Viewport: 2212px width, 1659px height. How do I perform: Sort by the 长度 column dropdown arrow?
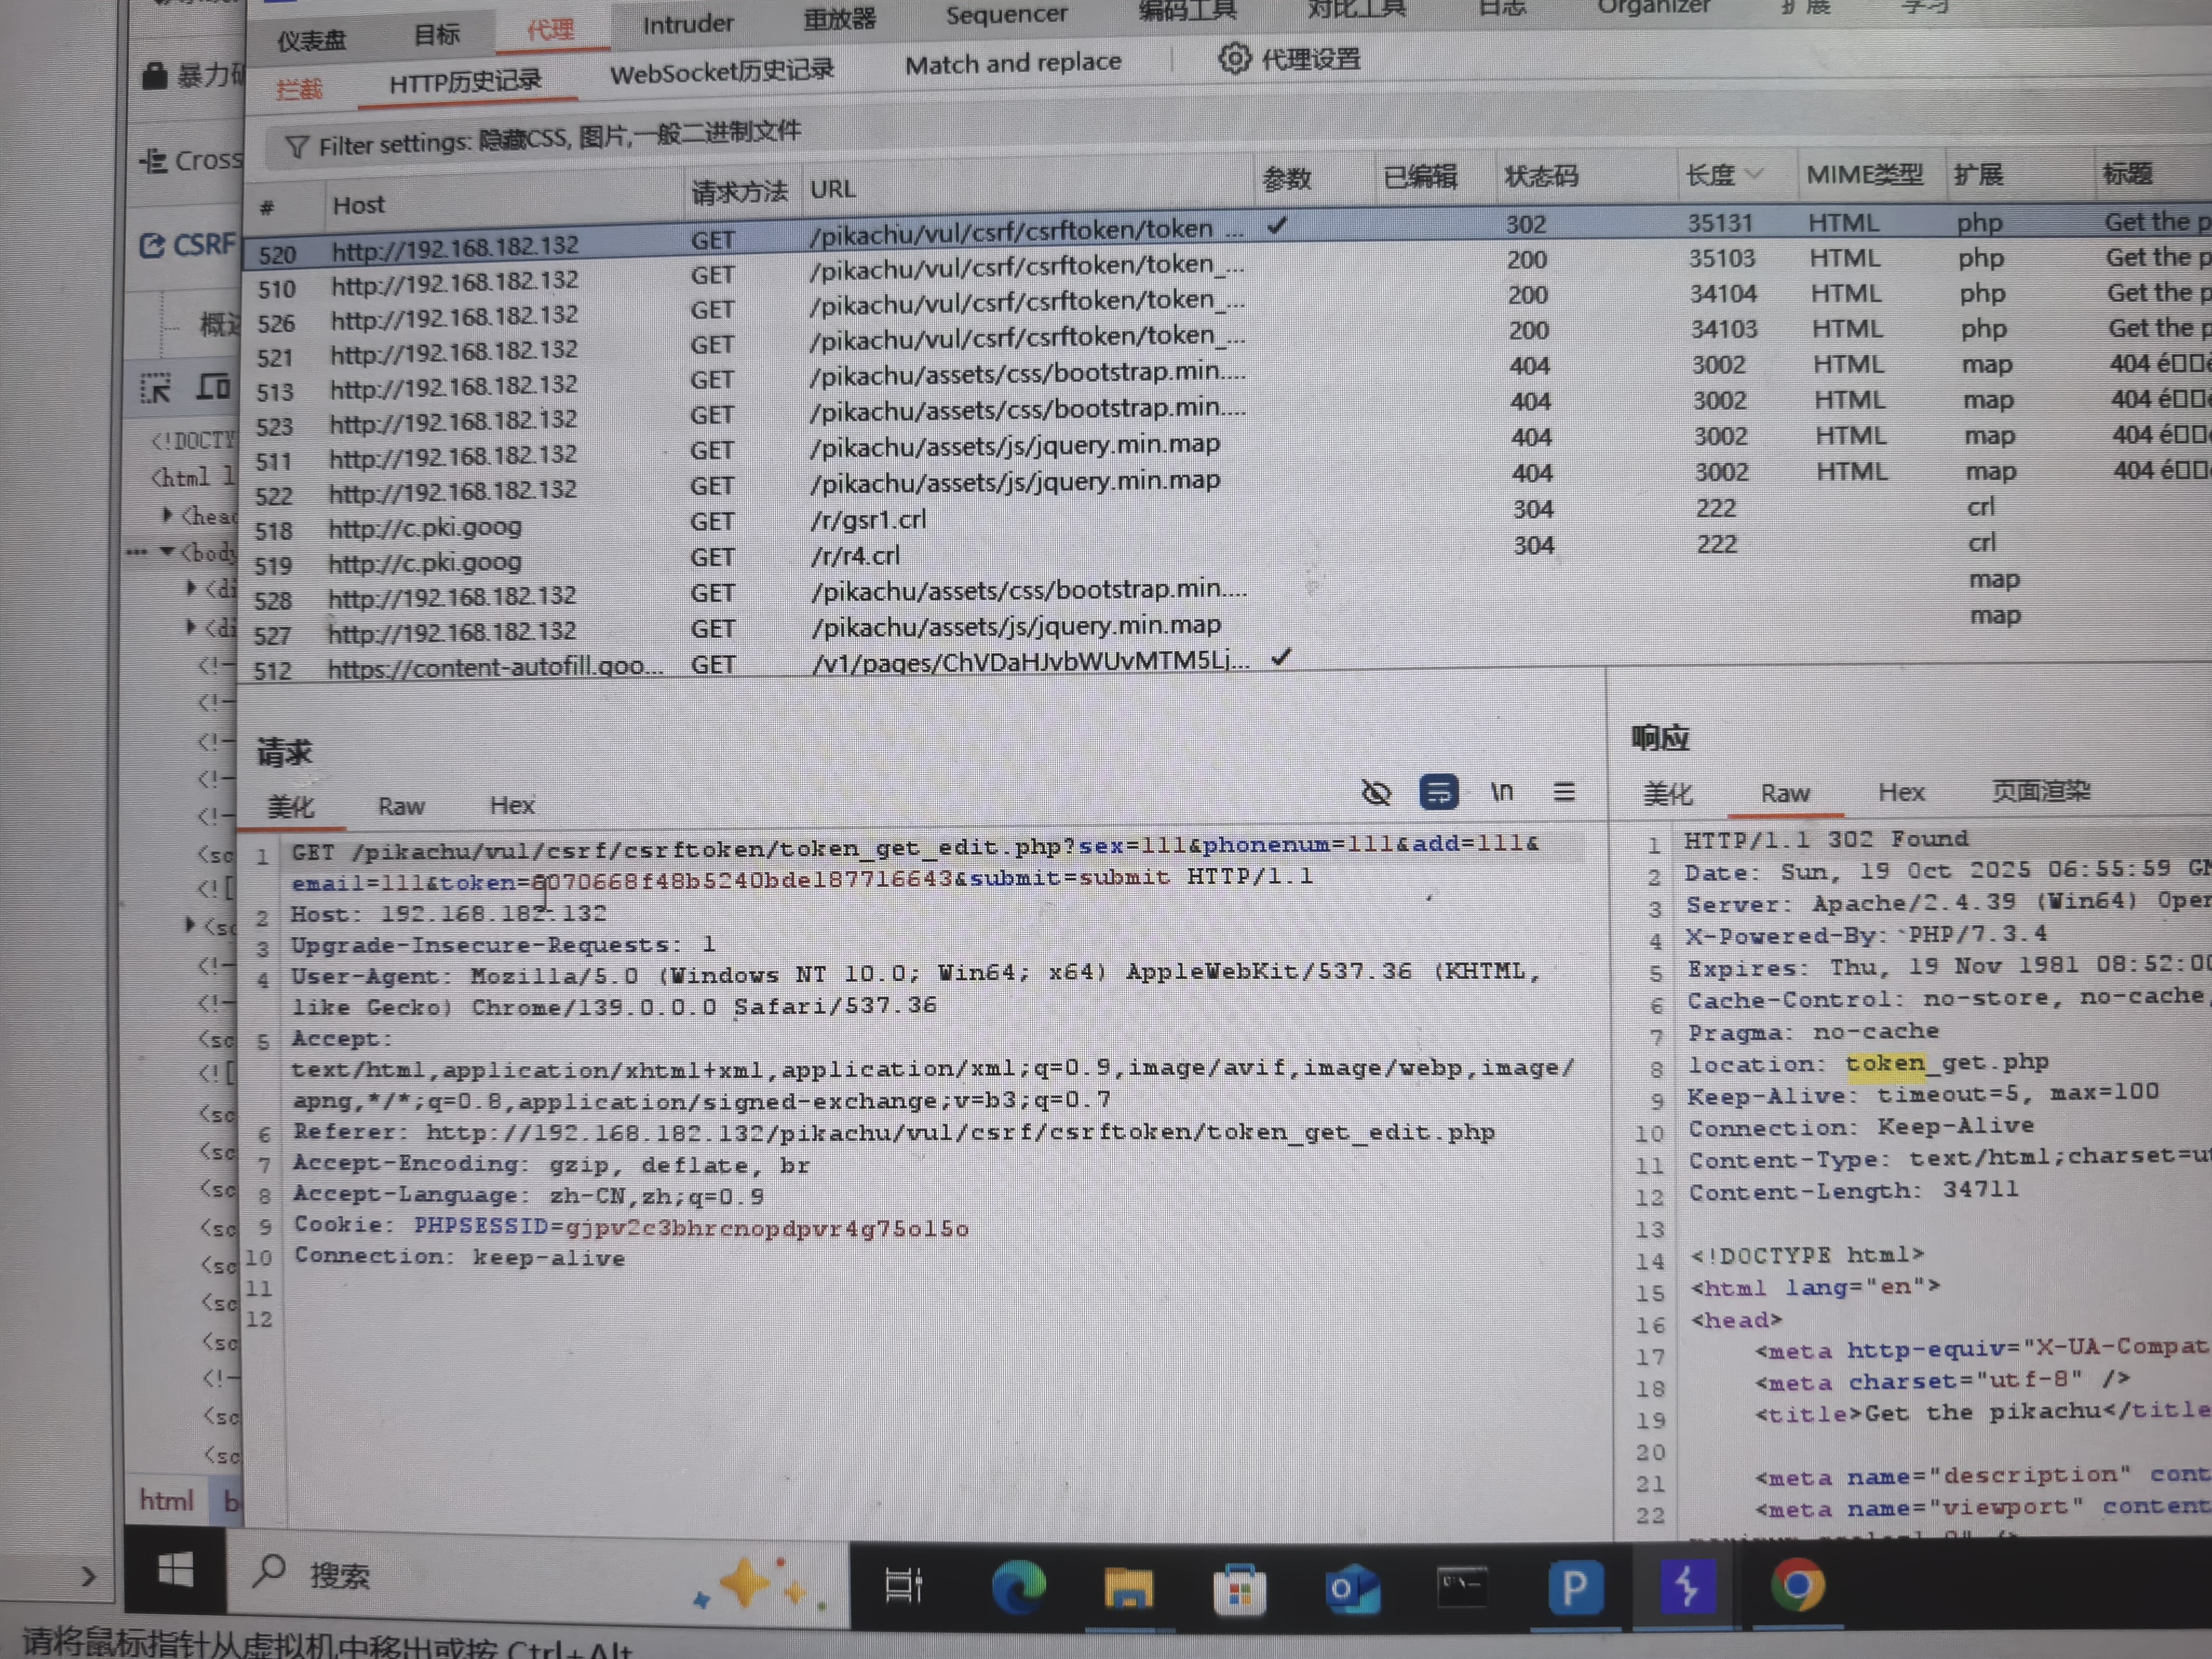click(1753, 174)
